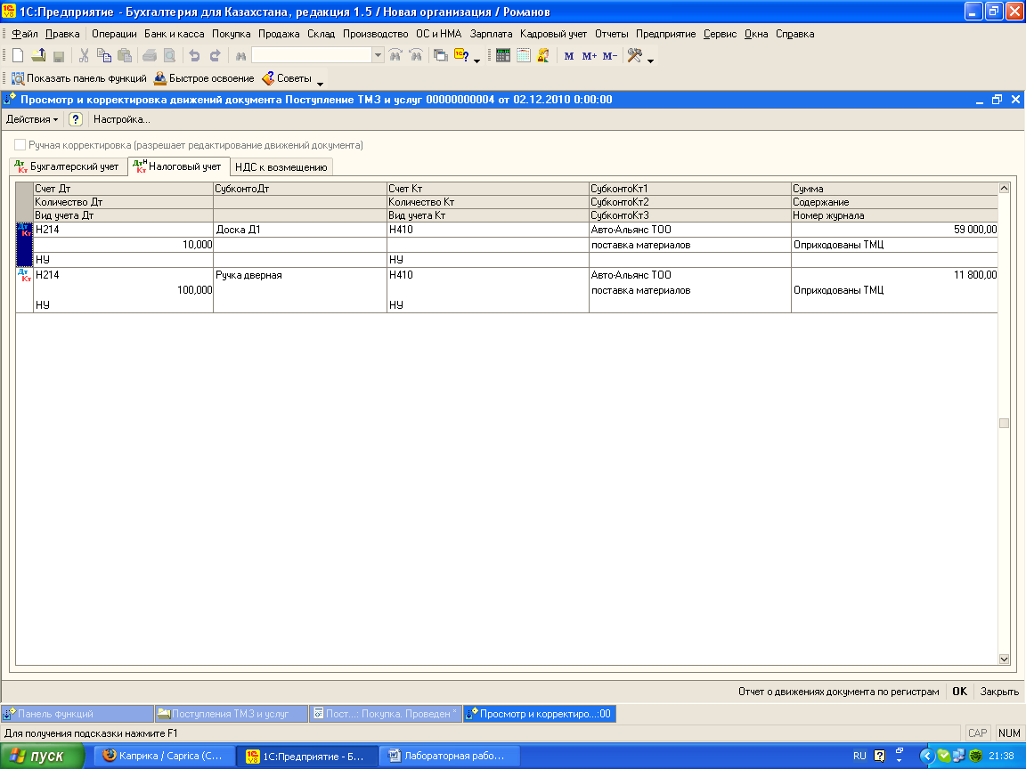Open the Зарплата menu
Screen dimensions: 1026x769
(491, 34)
